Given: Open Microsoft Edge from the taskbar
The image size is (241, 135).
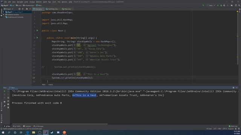Looking at the screenshot, I should [x=27, y=132].
